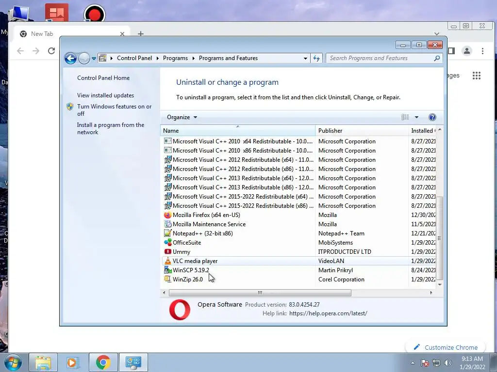This screenshot has width=497, height=372.
Task: Open the help.opera.com help link
Action: 328,313
